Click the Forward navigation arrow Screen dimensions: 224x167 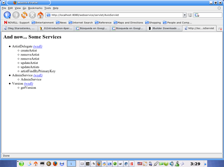click(x=15, y=15)
